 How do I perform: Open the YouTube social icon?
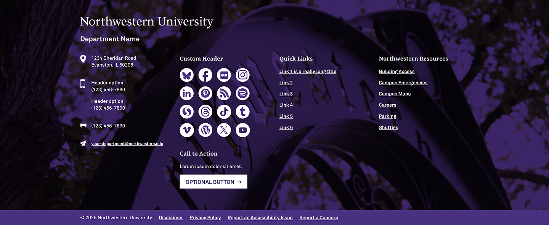coord(242,130)
